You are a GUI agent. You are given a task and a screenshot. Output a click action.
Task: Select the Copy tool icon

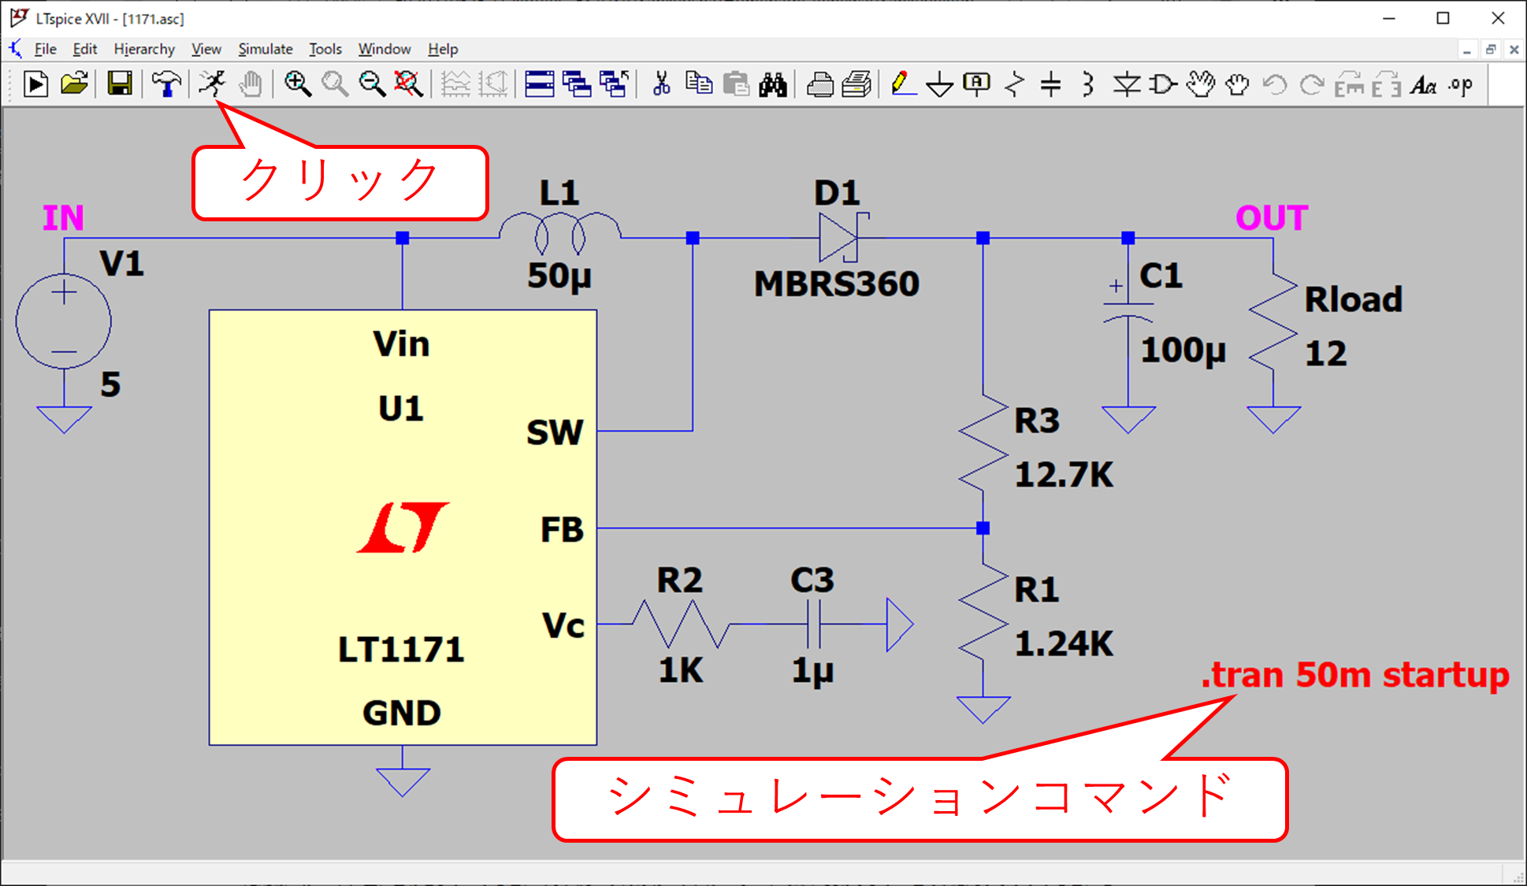(x=699, y=83)
